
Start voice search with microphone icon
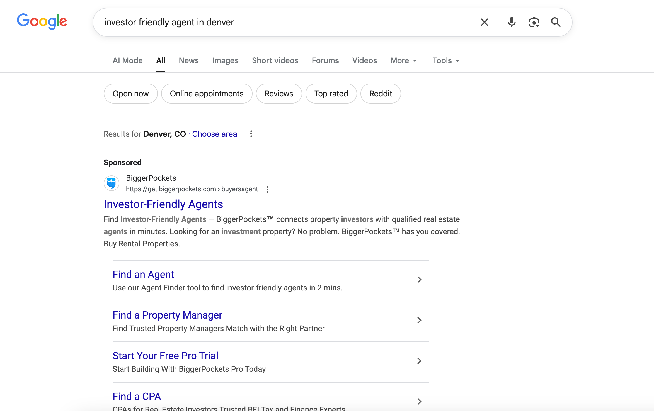click(x=512, y=22)
